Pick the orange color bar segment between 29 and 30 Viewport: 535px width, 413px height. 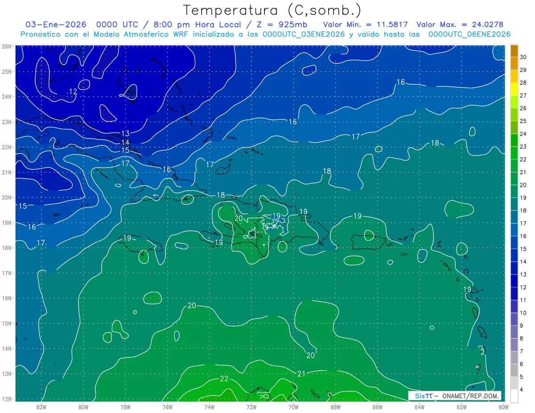514,63
